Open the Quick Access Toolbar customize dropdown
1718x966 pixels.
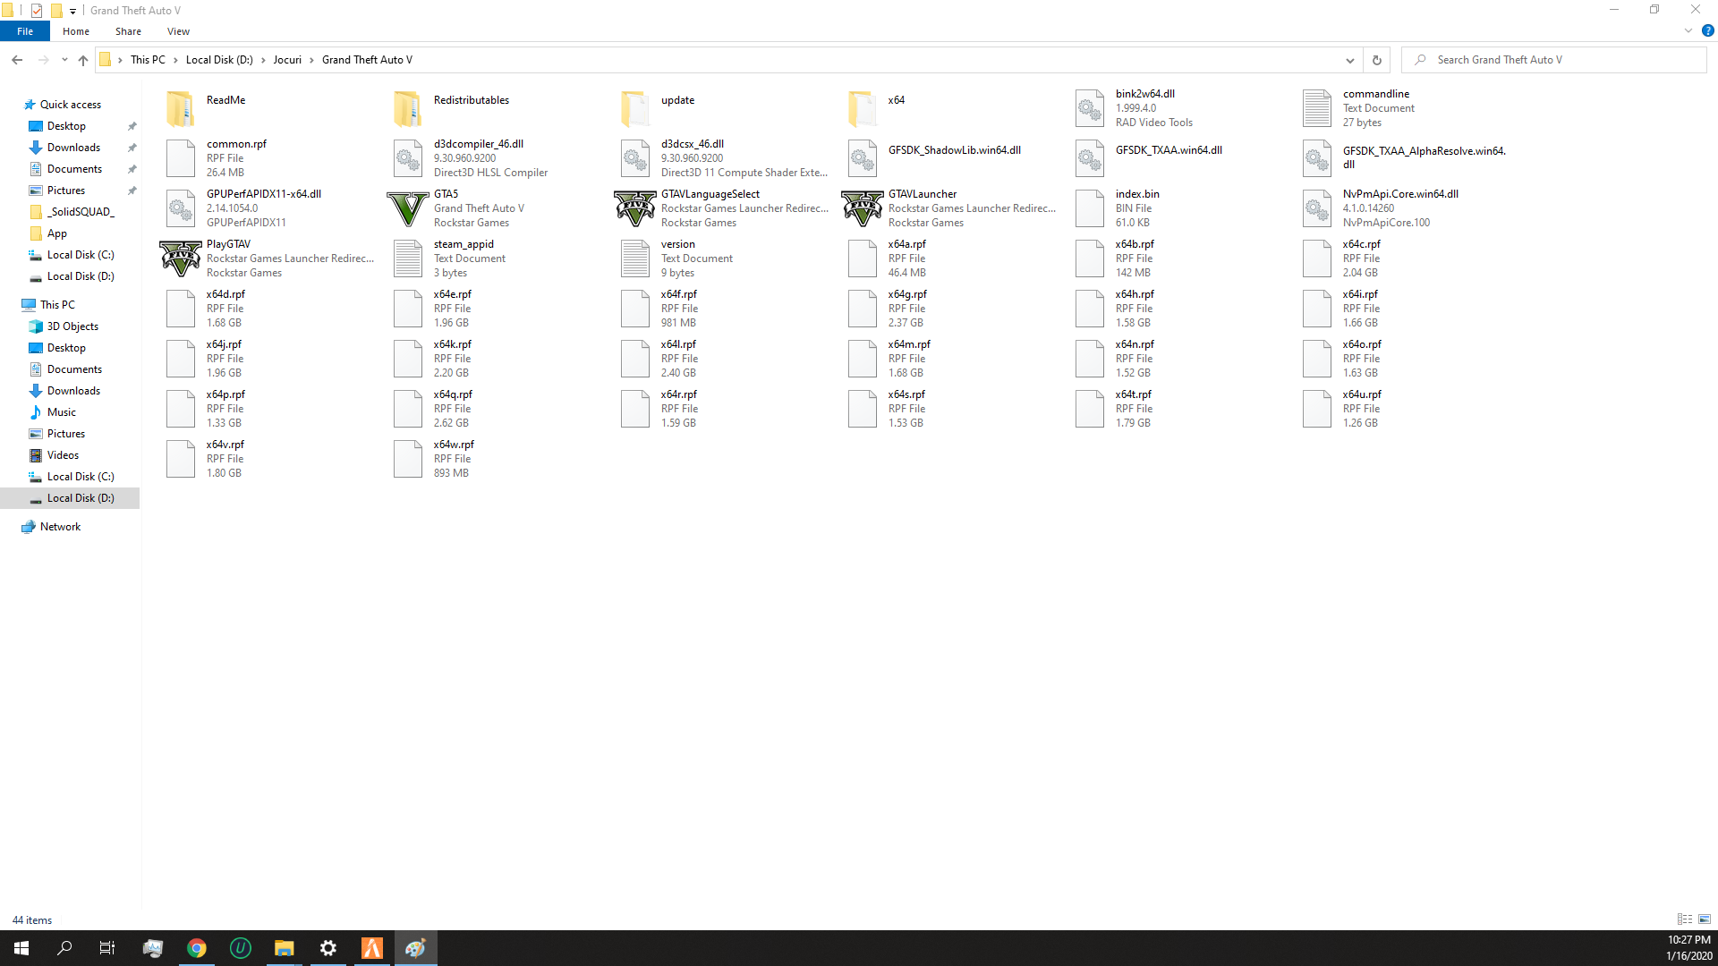pos(73,11)
